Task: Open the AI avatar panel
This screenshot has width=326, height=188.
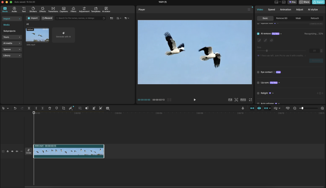Action: (x=106, y=9)
